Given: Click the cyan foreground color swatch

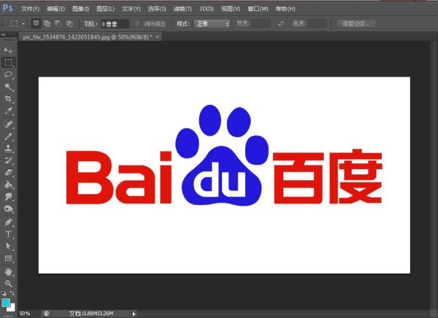Looking at the screenshot, I should click(x=6, y=303).
